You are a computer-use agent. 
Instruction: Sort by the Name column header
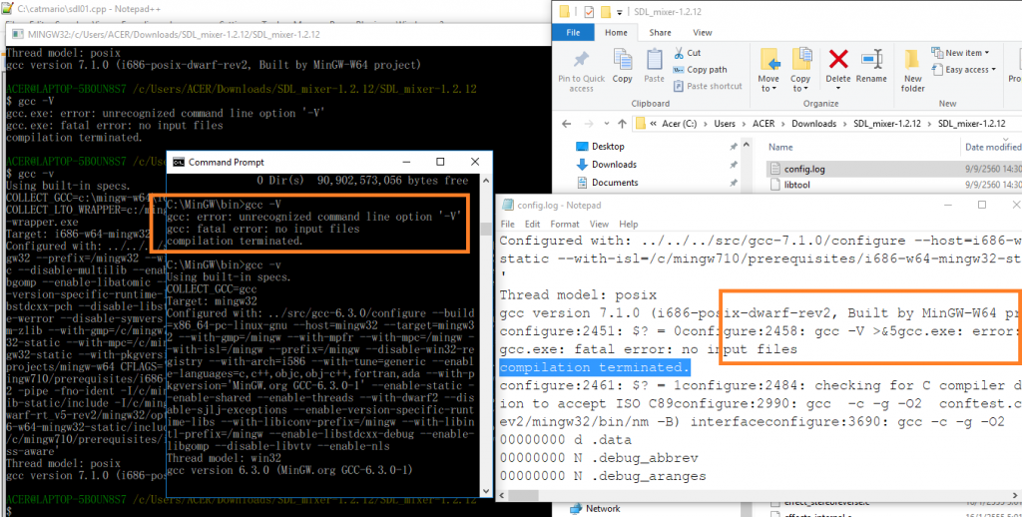pyautogui.click(x=780, y=148)
